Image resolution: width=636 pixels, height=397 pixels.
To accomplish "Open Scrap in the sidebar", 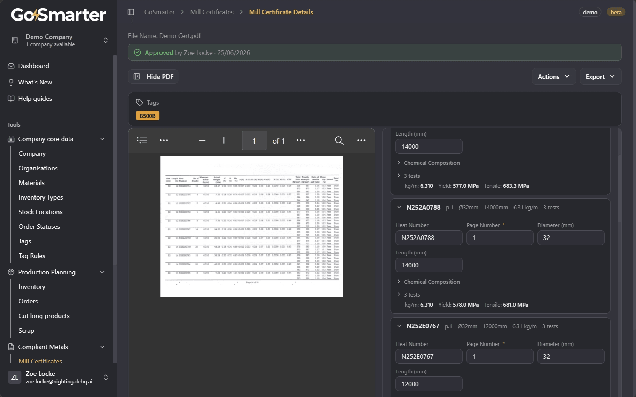I will tap(26, 331).
